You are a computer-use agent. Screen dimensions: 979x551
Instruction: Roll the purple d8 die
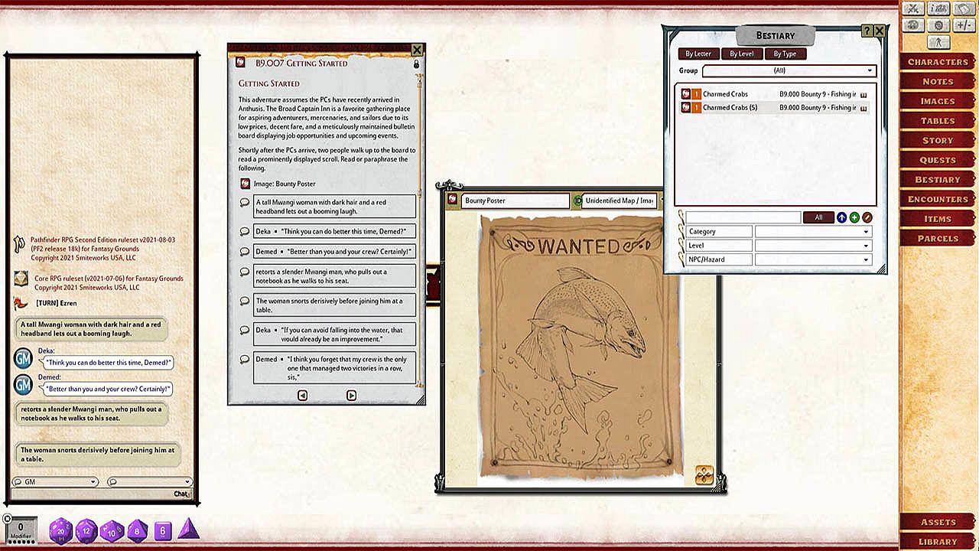[137, 530]
